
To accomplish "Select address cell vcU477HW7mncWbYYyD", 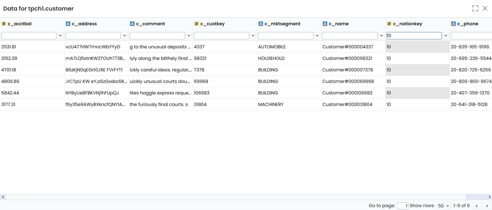I will [96, 47].
